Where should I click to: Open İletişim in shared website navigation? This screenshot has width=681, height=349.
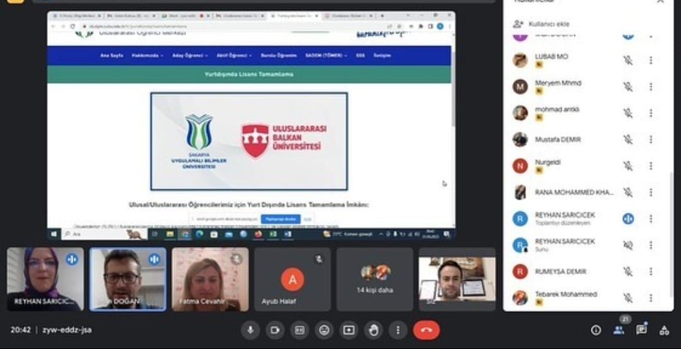pos(382,55)
